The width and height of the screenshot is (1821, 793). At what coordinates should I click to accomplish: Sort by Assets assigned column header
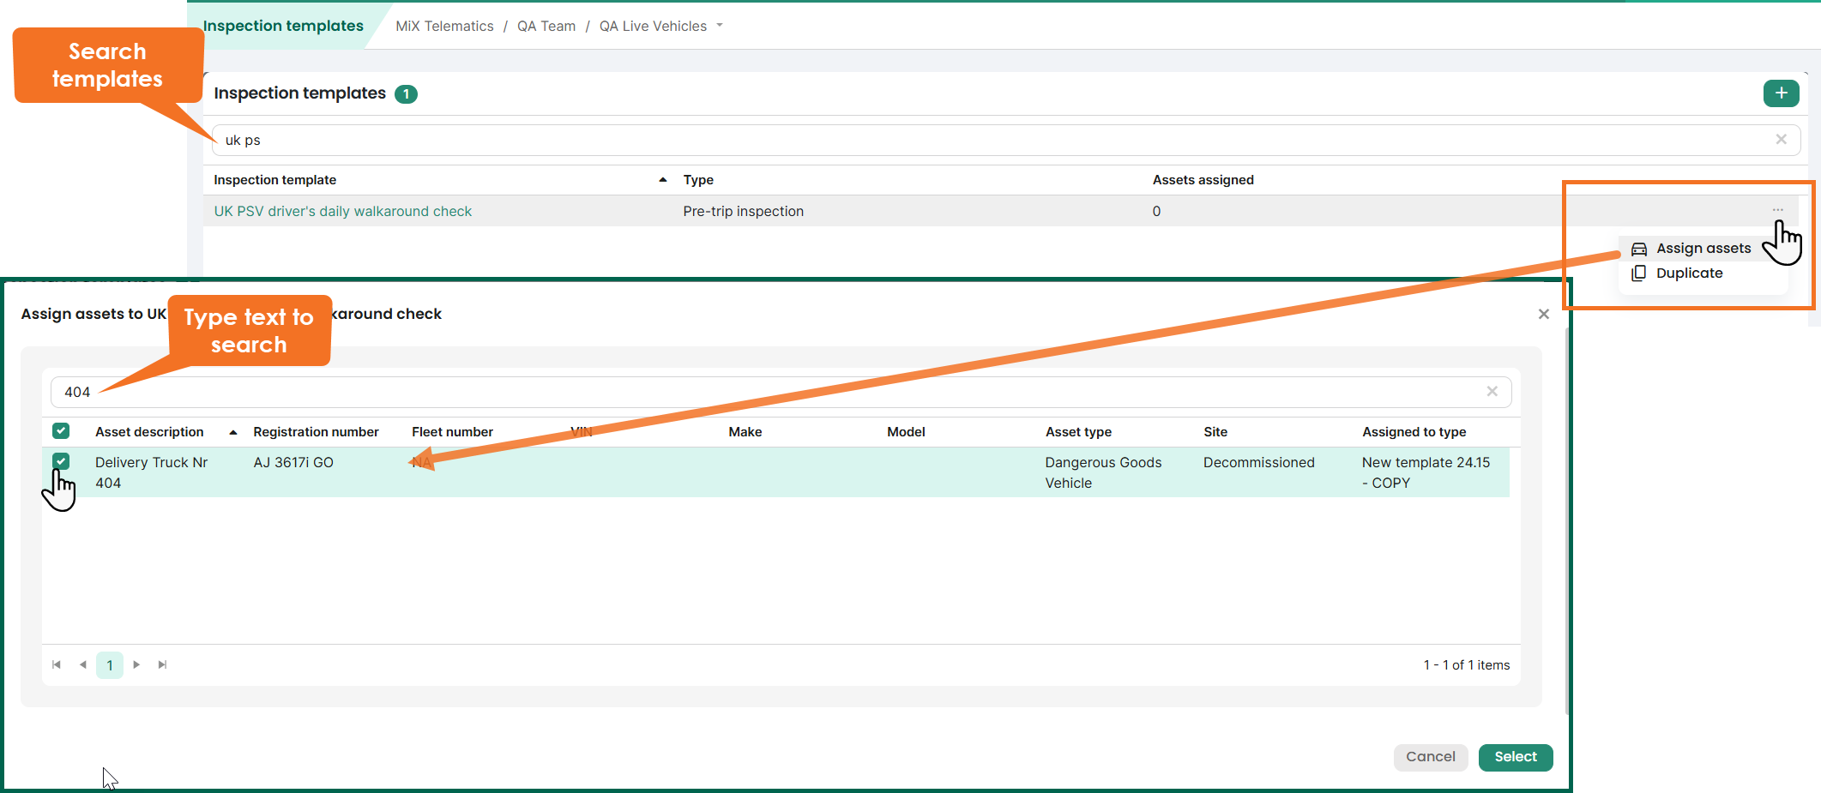(x=1203, y=180)
